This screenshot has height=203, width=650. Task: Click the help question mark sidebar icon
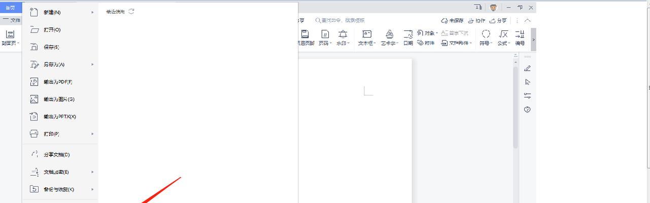click(527, 109)
